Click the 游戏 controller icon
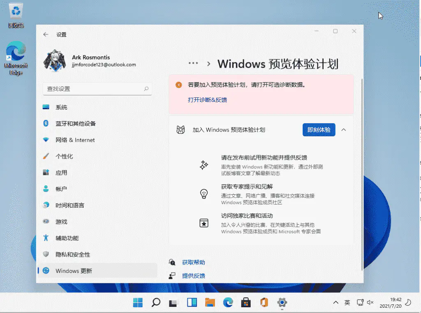421x313 pixels. point(46,221)
